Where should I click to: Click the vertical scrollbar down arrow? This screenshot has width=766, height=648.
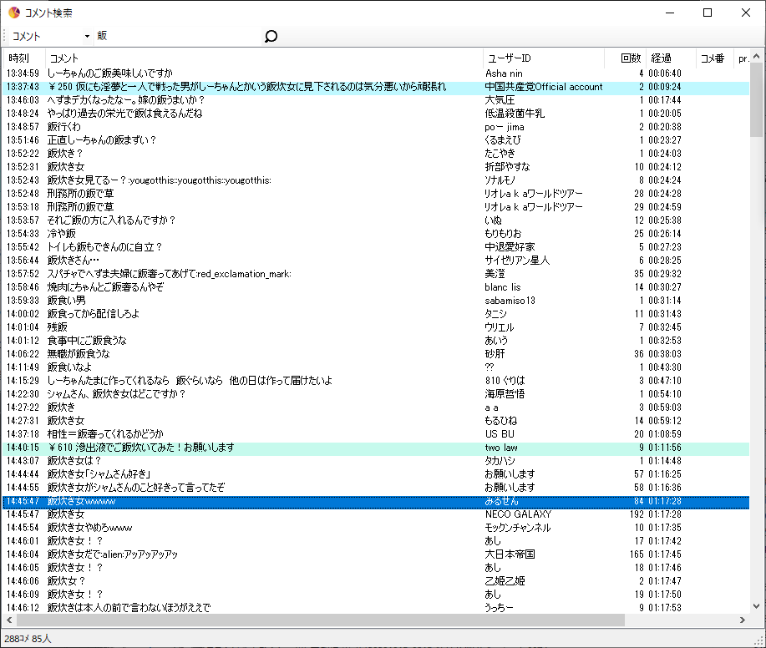(757, 608)
